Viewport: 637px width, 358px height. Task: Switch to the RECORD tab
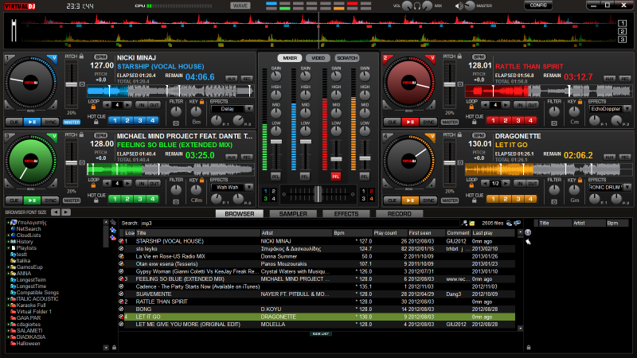tap(400, 213)
